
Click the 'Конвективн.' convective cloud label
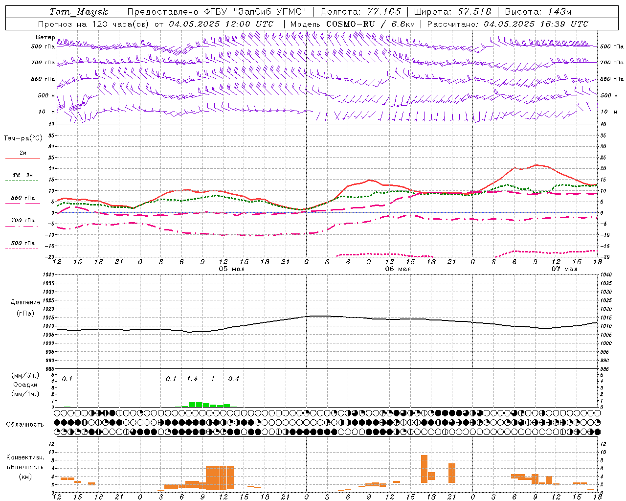[25, 457]
